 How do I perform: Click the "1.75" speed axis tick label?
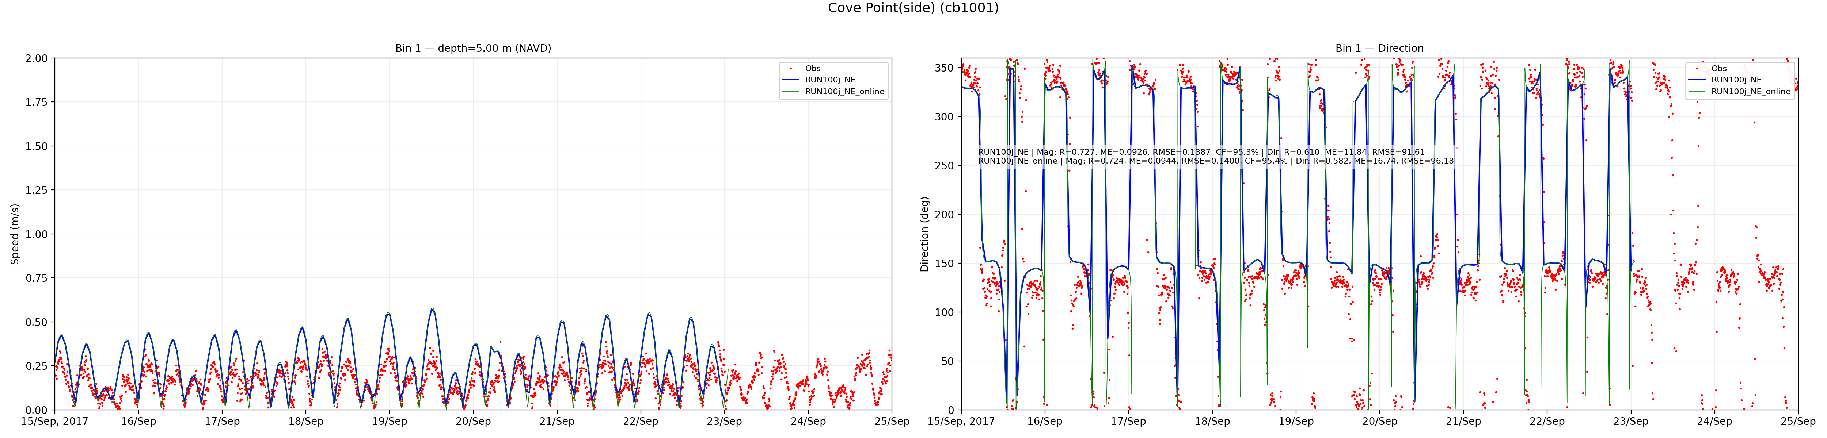pos(37,102)
